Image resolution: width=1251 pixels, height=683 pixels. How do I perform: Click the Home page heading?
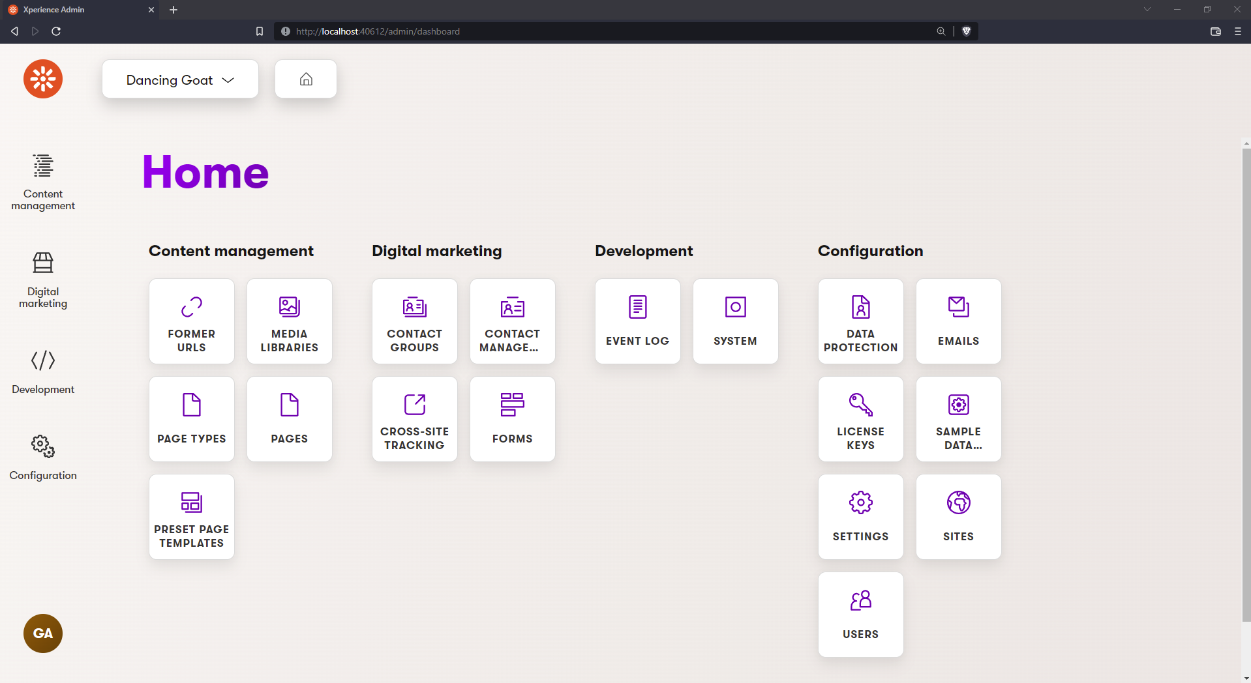coord(205,172)
